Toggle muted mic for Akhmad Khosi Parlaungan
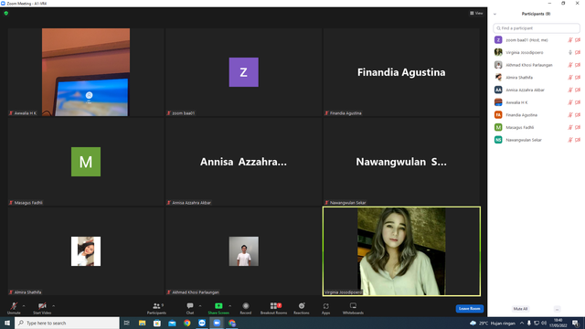 click(570, 65)
